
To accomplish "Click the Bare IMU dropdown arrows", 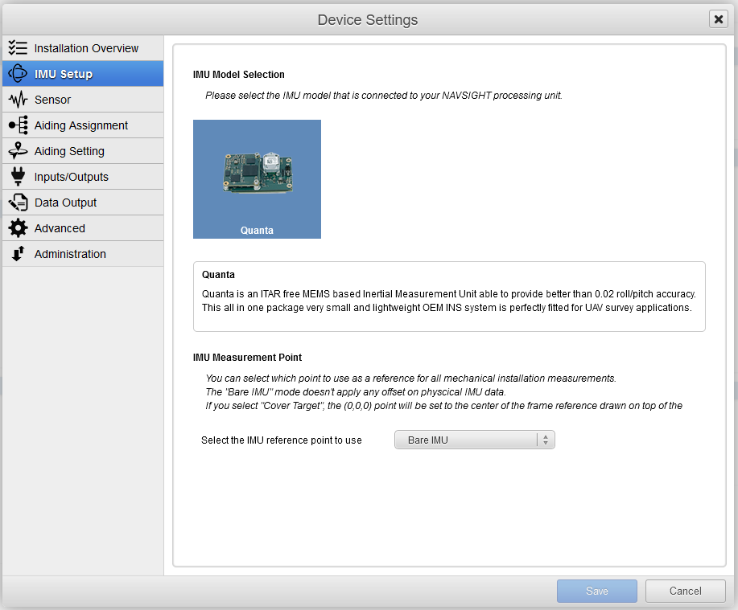I will [x=546, y=440].
